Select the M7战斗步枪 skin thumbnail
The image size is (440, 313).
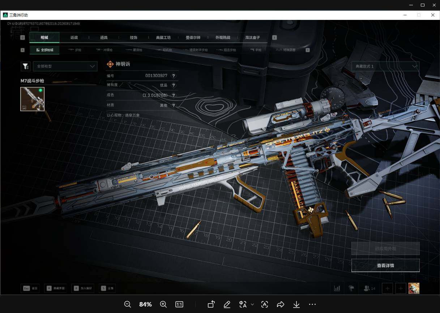[x=33, y=99]
